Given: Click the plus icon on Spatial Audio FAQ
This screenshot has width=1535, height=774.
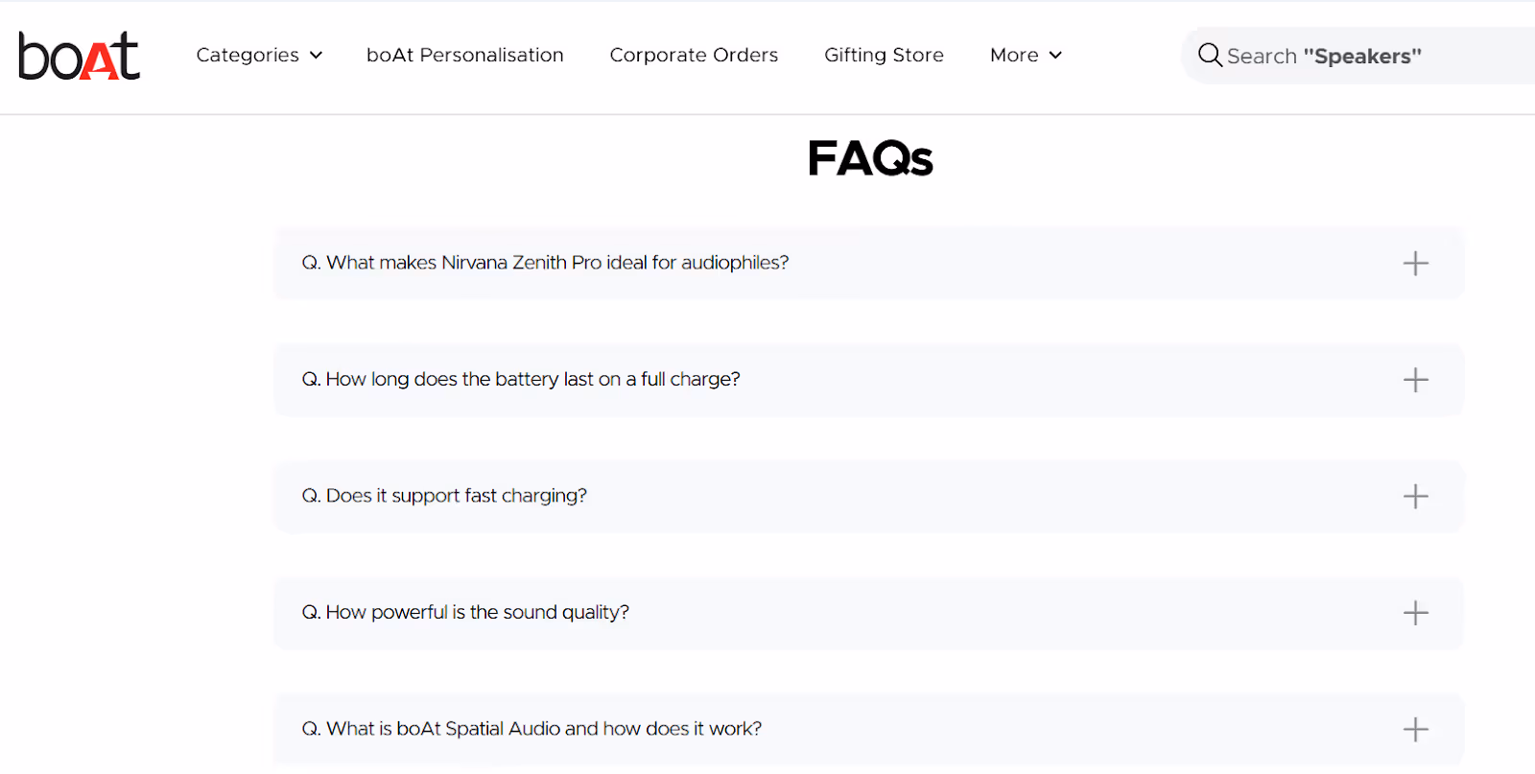Looking at the screenshot, I should click(x=1415, y=729).
